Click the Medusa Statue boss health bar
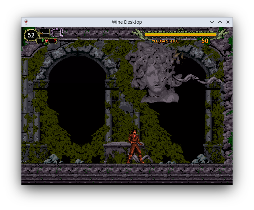The image size is (254, 210). point(180,34)
